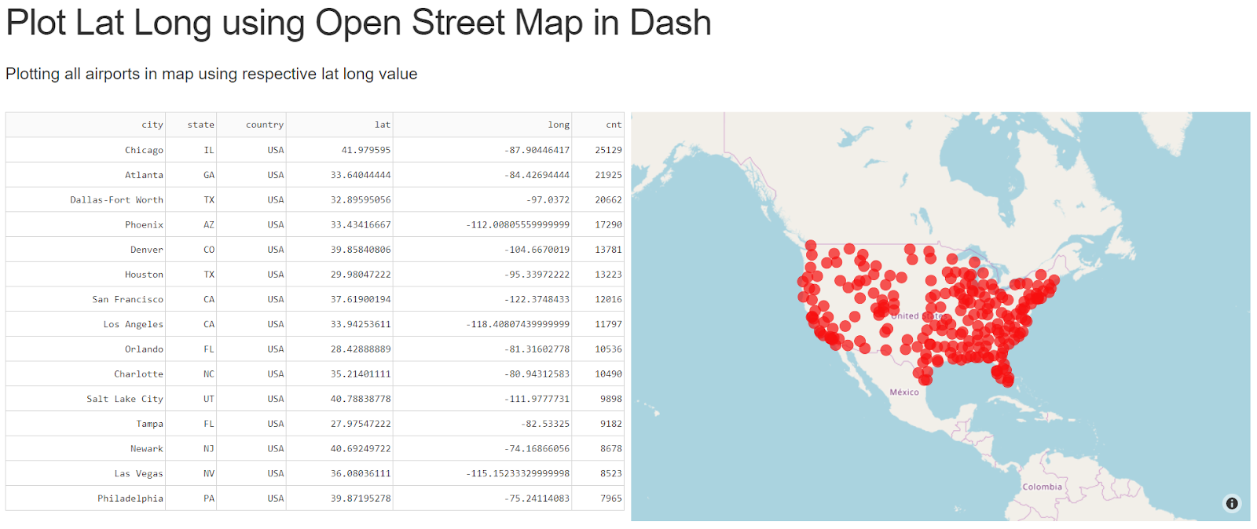The image size is (1257, 529).
Task: Click count value 17290
Action: coord(598,224)
